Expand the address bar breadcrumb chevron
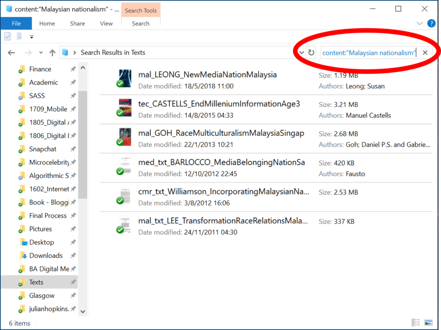441x330 pixels. pyautogui.click(x=75, y=52)
